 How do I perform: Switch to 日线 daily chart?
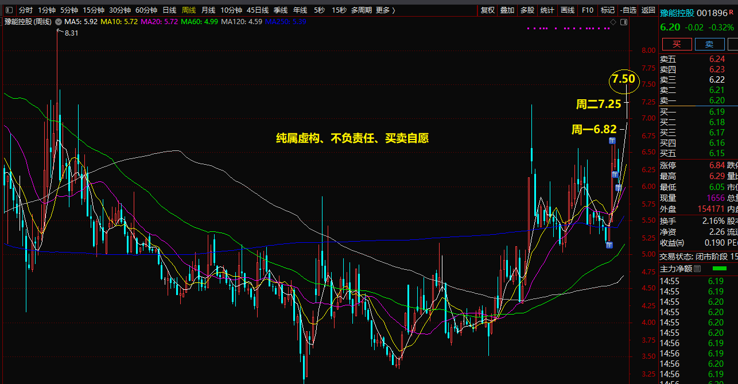169,10
